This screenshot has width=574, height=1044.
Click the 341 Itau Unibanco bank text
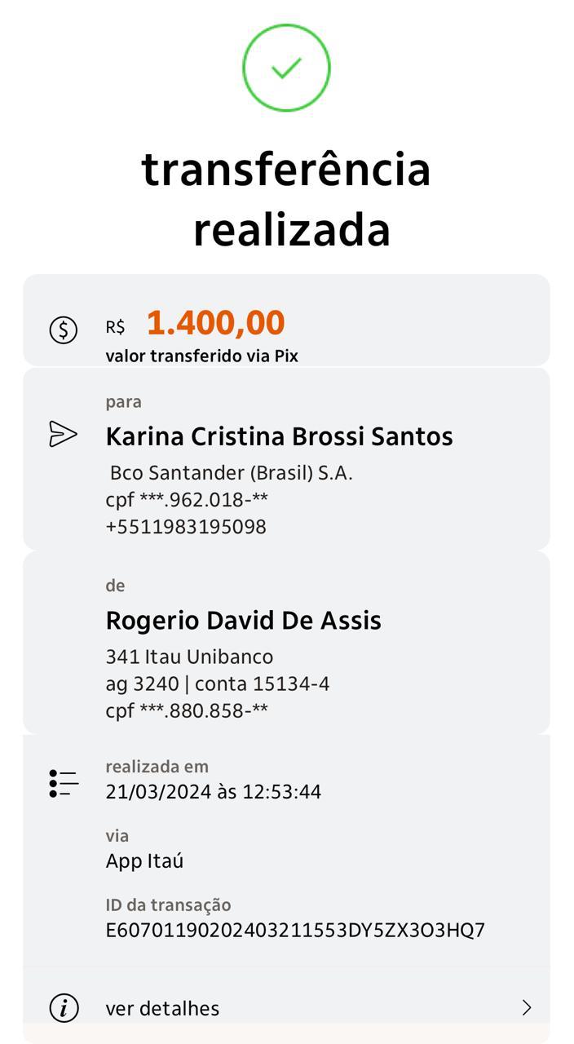click(189, 657)
